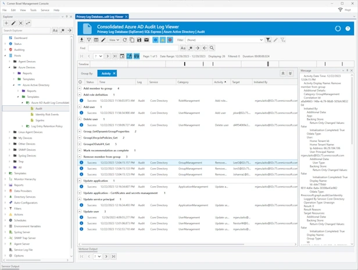Screen dimensions: 358x270
Task: Click the add (+) icon in Explorer
Action: point(6,23)
